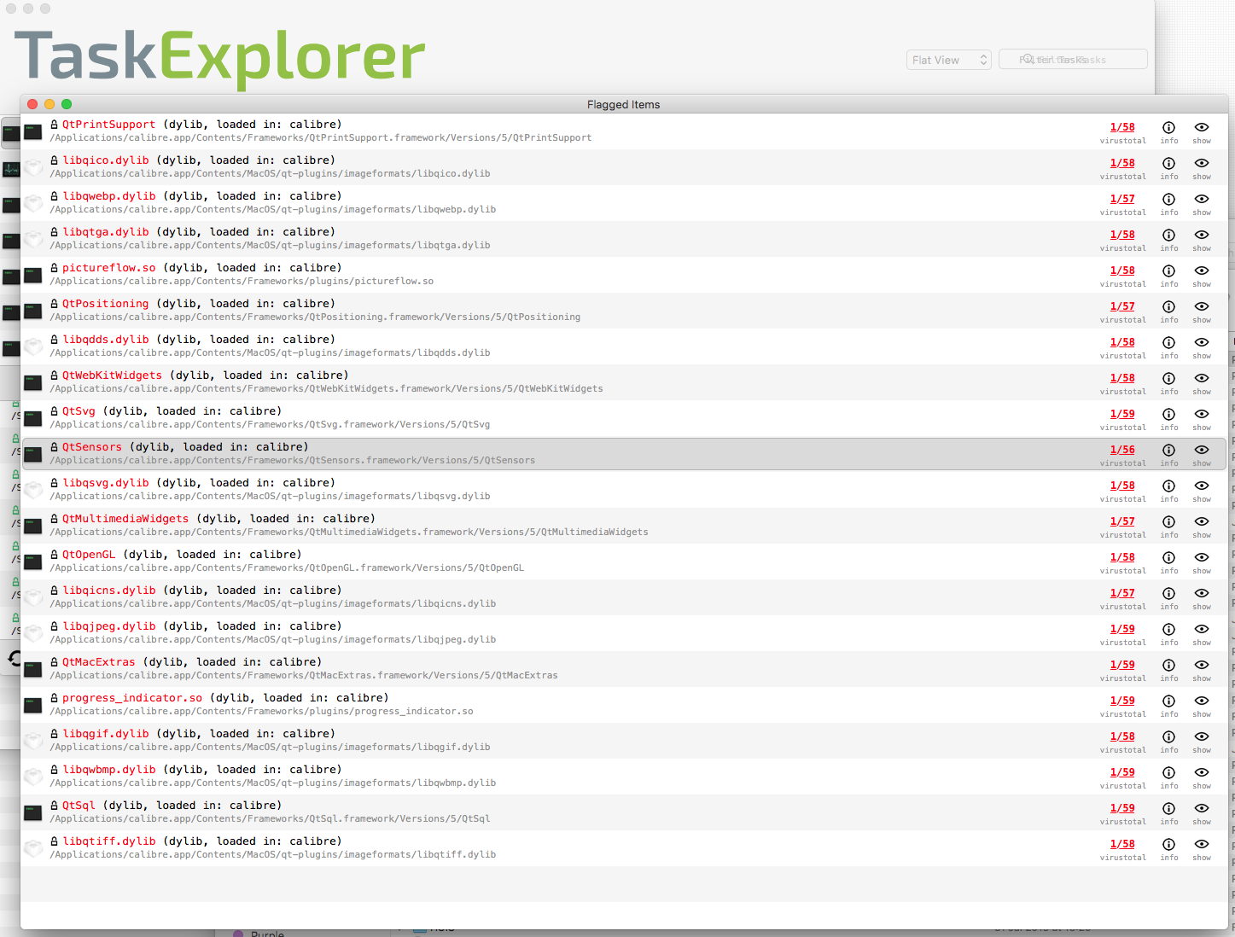The image size is (1235, 937).
Task: Click the QtMacExtras framework path text
Action: pos(304,676)
